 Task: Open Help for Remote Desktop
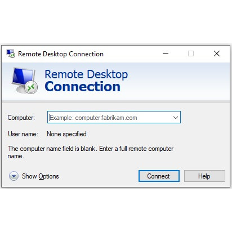[x=204, y=176]
